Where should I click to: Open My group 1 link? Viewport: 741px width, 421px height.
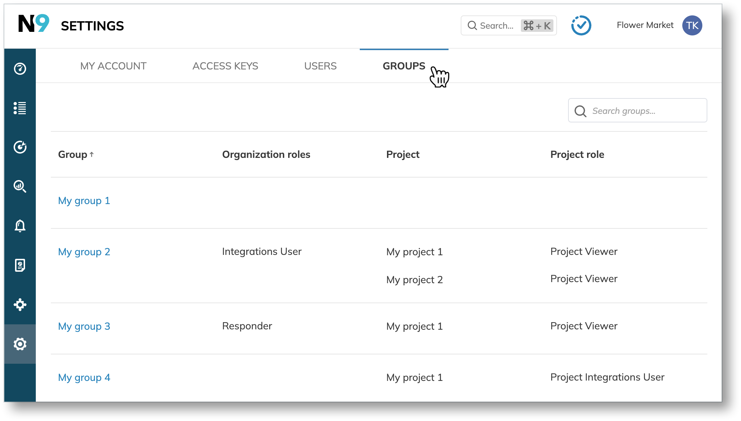(83, 200)
